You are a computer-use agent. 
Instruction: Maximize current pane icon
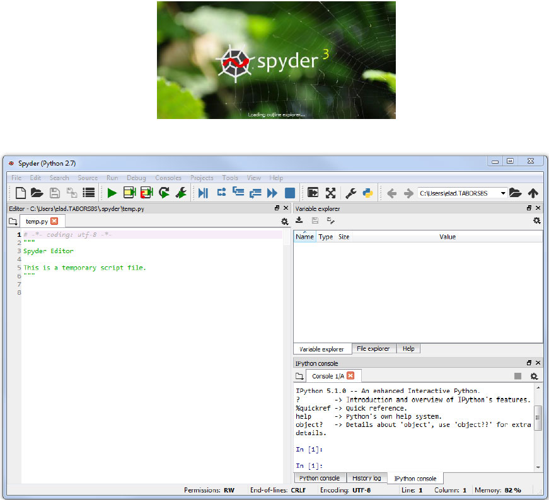tap(313, 193)
